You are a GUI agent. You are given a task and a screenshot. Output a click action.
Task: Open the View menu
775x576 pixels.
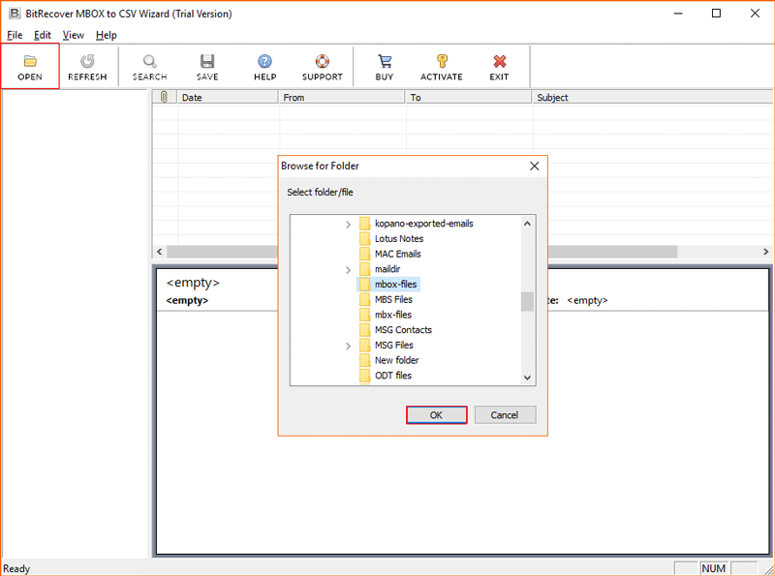[x=74, y=35]
